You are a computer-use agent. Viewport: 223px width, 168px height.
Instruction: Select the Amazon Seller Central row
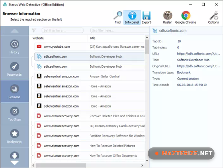coord(89,76)
